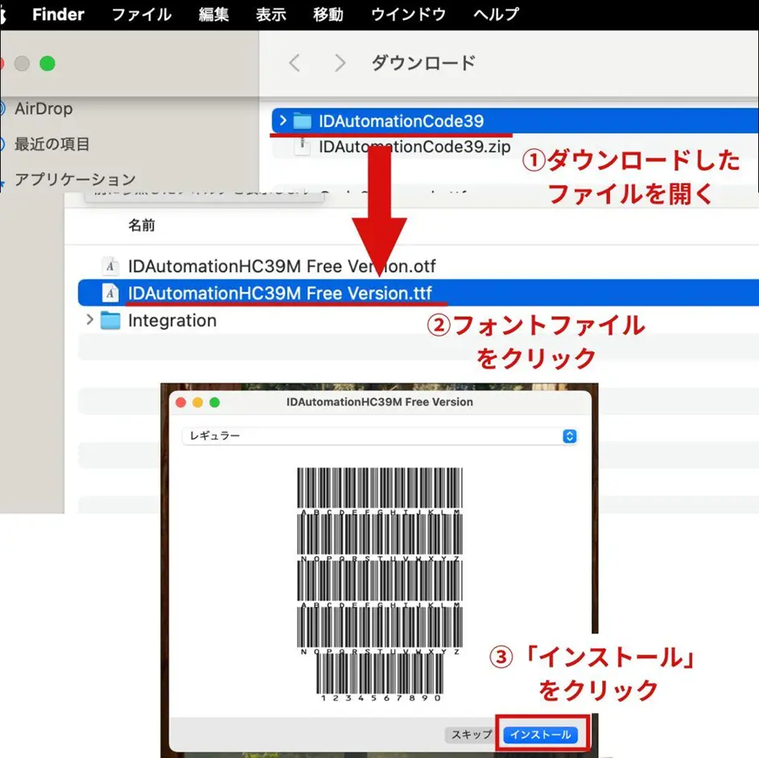The height and width of the screenshot is (758, 759).
Task: Click the ダウンロード window title
Action: [x=423, y=64]
